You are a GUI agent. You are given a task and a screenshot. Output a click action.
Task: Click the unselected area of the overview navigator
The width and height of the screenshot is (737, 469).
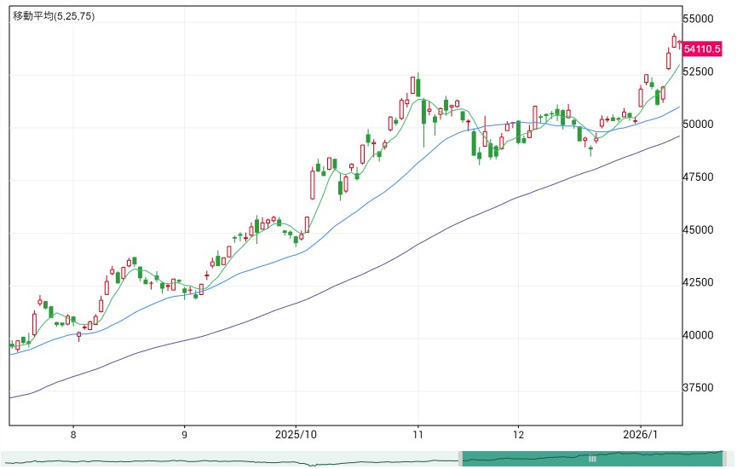click(x=229, y=459)
